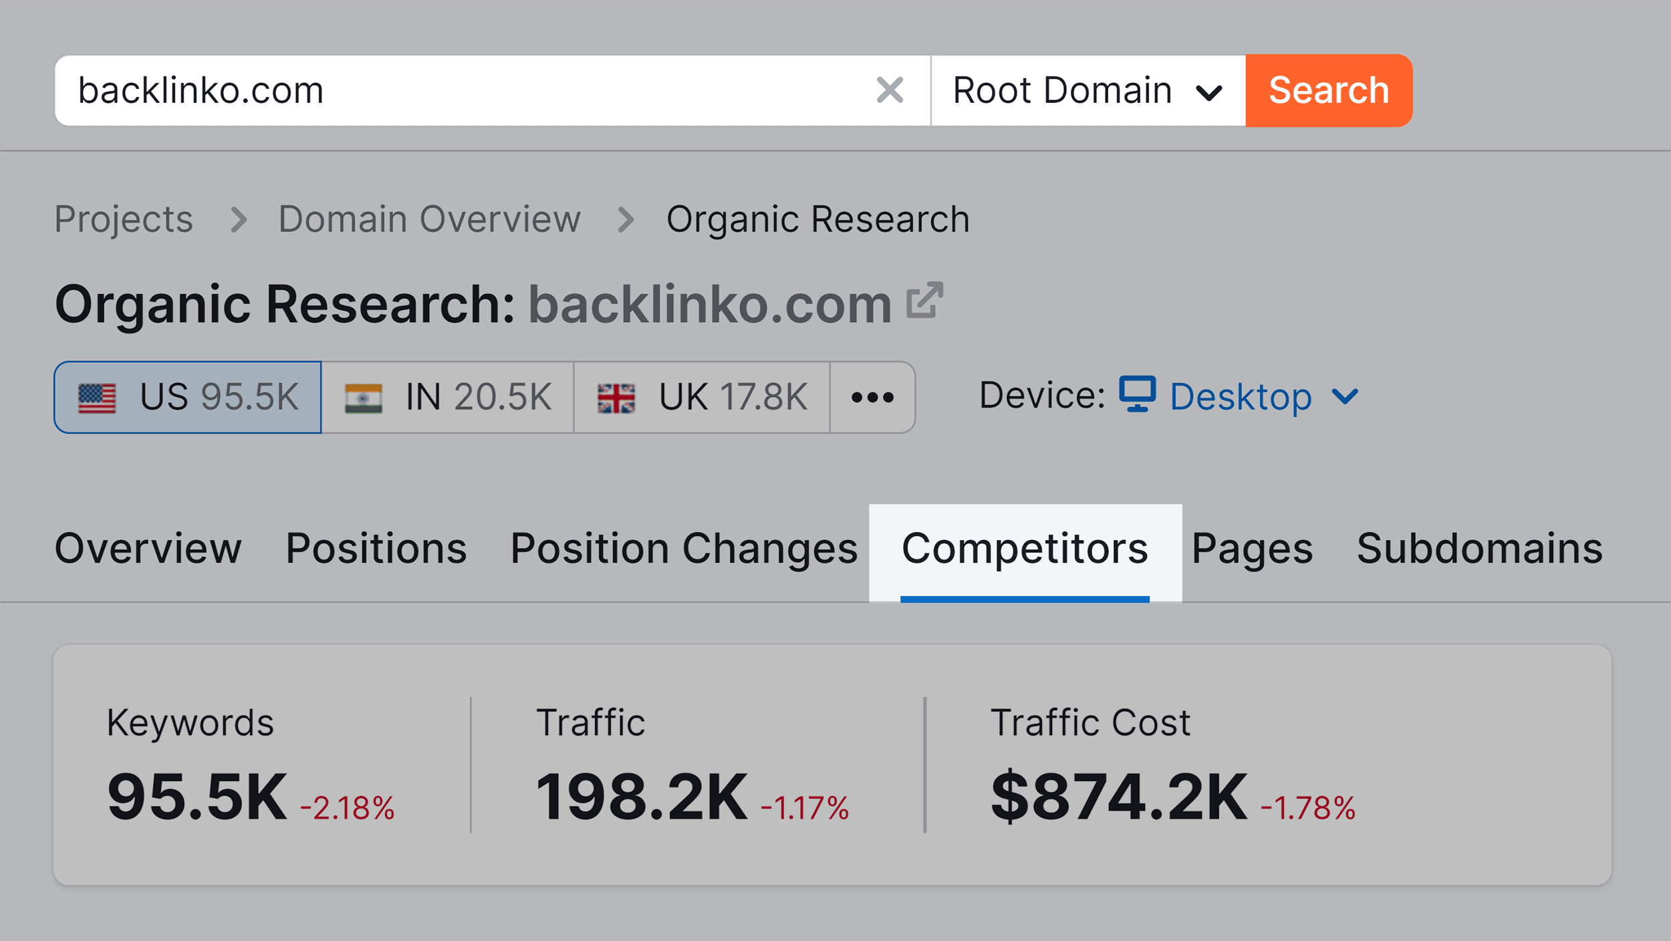The height and width of the screenshot is (941, 1671).
Task: Switch to the Overview tab
Action: click(148, 548)
